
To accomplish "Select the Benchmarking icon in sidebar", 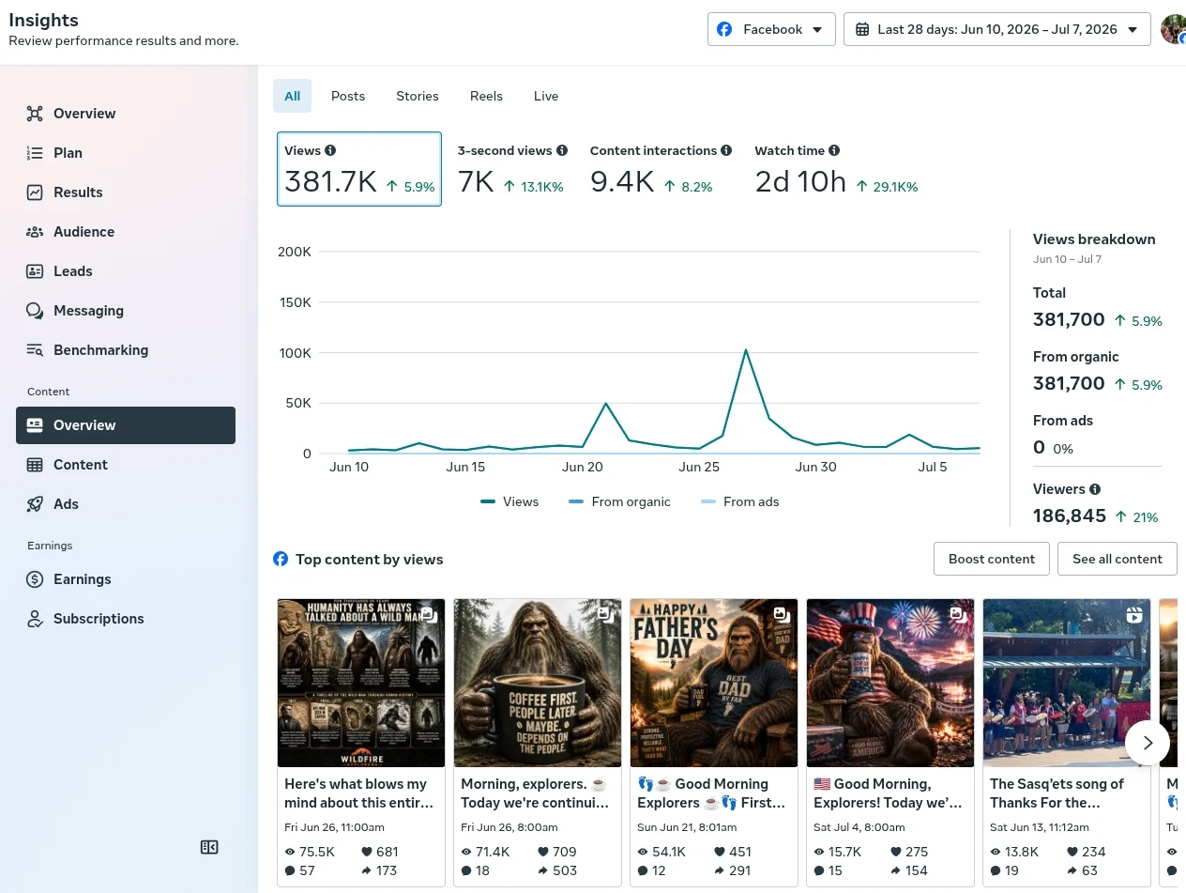I will (x=35, y=350).
